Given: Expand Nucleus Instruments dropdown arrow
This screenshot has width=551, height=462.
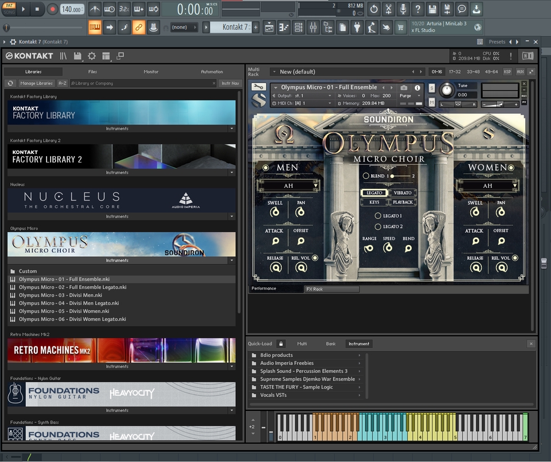Looking at the screenshot, I should coord(231,217).
